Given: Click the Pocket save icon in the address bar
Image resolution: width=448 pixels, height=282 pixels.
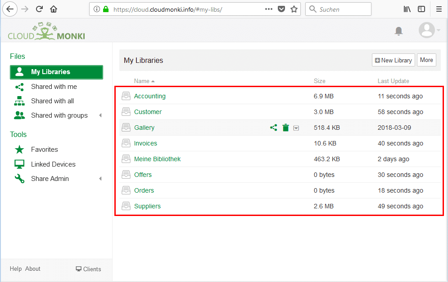Looking at the screenshot, I should pyautogui.click(x=281, y=9).
